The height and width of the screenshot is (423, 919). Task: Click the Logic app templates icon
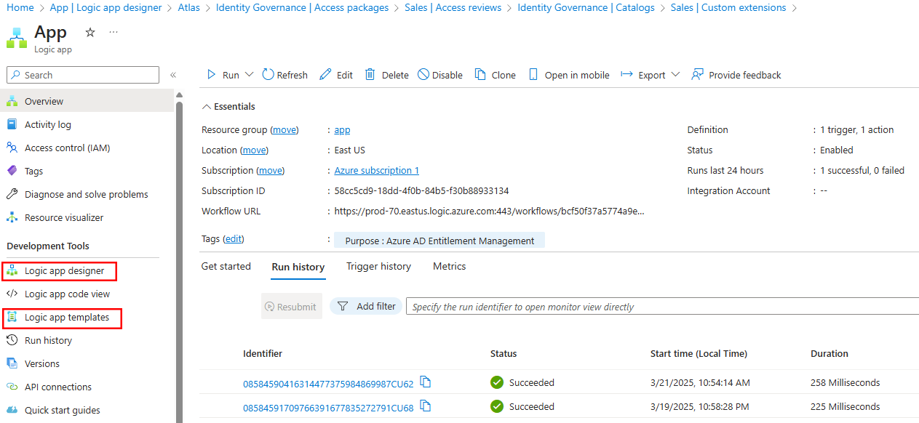(12, 318)
